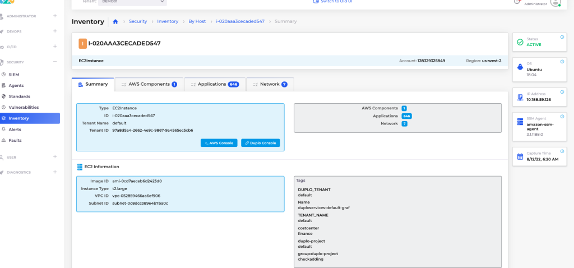This screenshot has width=574, height=268.
Task: Click the AWS Console button
Action: tap(219, 143)
